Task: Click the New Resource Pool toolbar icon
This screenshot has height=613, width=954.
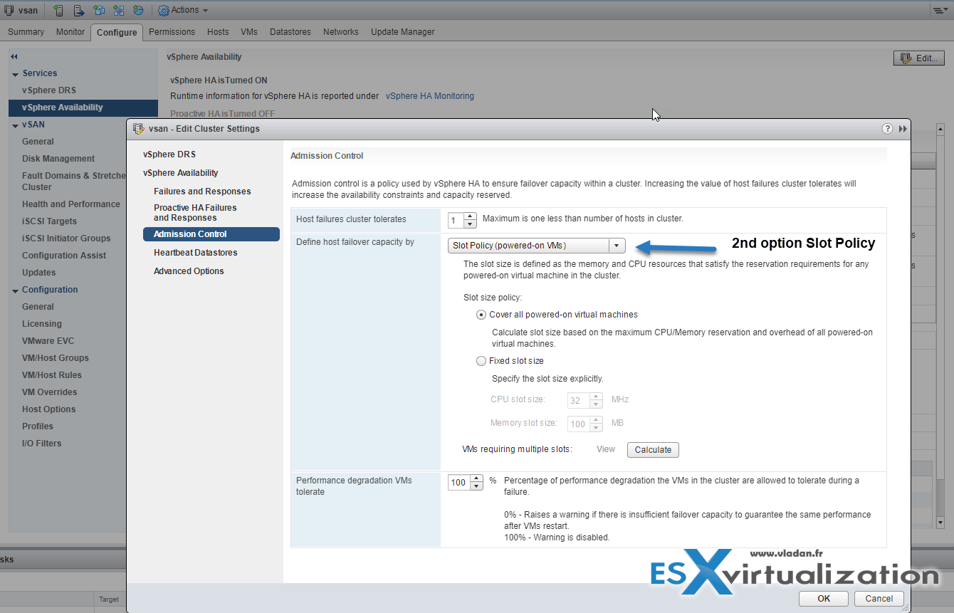Action: click(x=138, y=10)
